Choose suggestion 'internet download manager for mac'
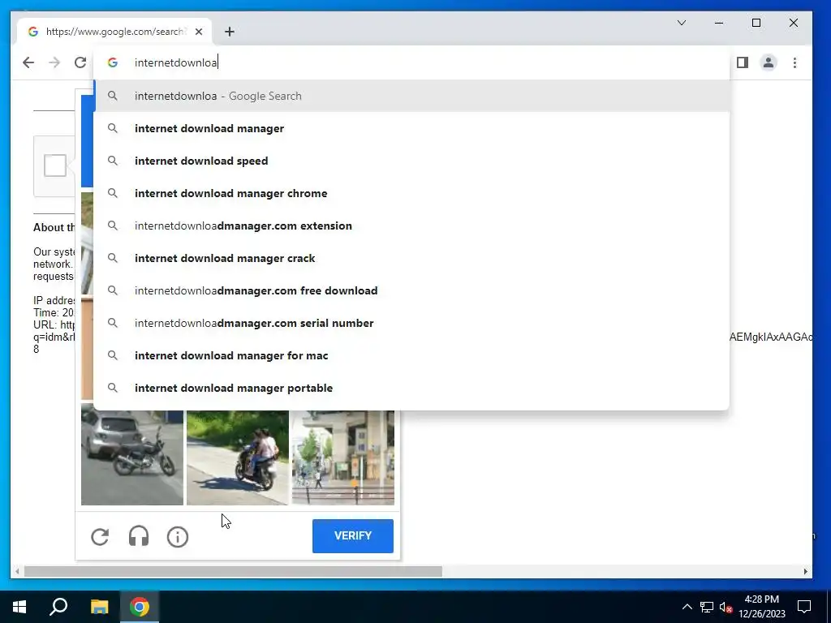Viewport: 831px width, 623px height. click(411, 355)
